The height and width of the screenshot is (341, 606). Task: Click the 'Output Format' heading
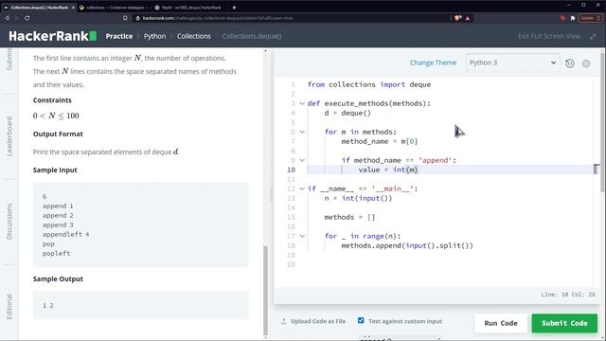(58, 134)
